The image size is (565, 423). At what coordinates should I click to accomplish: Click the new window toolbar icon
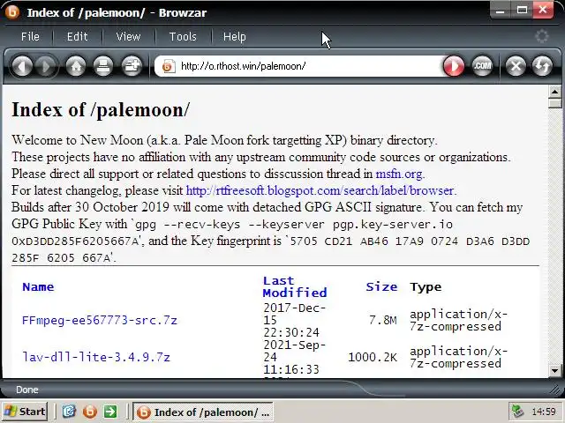(132, 66)
